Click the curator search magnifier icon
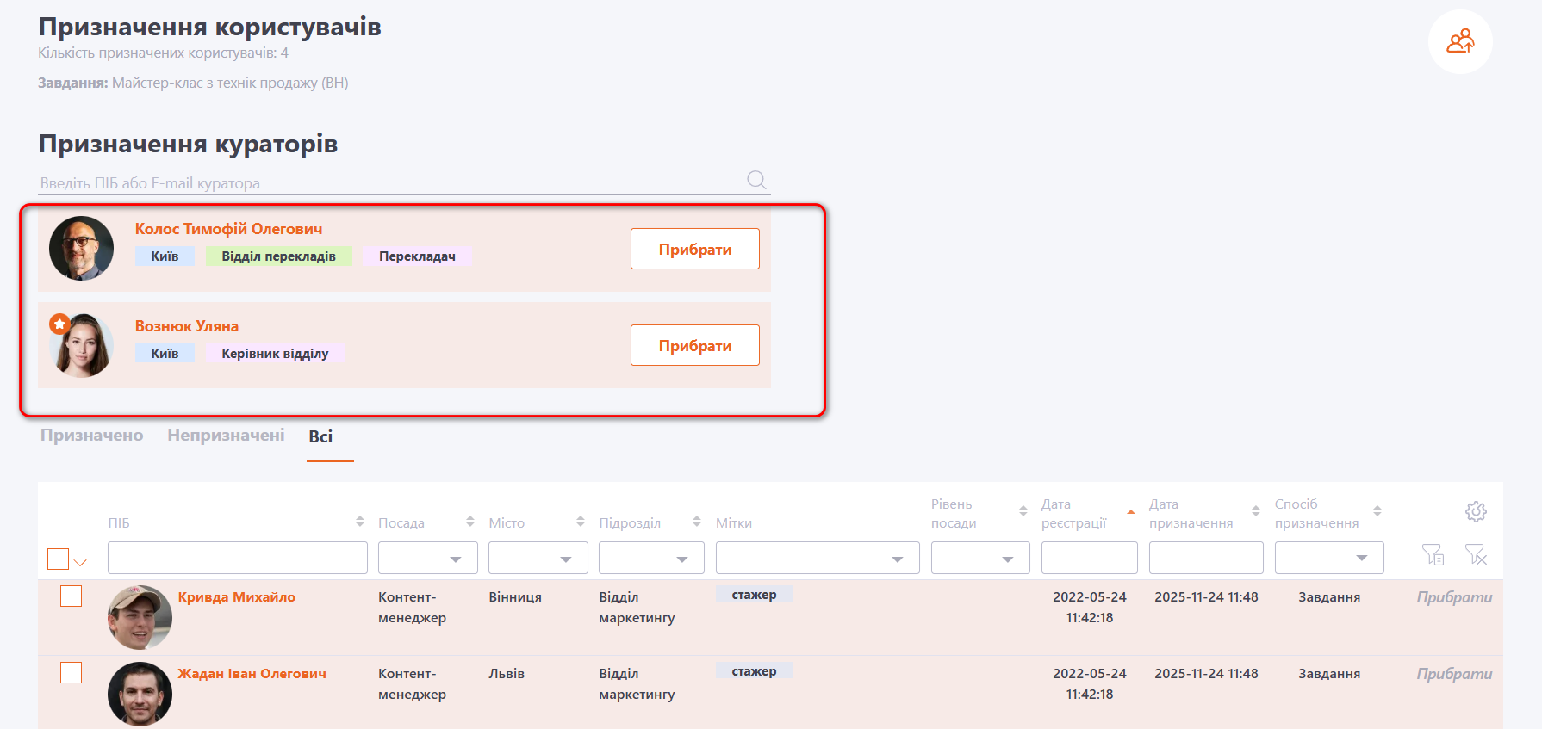 click(x=756, y=180)
